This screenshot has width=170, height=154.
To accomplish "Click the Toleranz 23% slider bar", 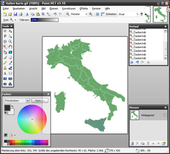I will [x=44, y=20].
